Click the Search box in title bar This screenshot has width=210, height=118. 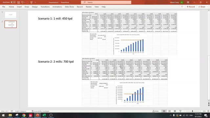pos(106,2)
